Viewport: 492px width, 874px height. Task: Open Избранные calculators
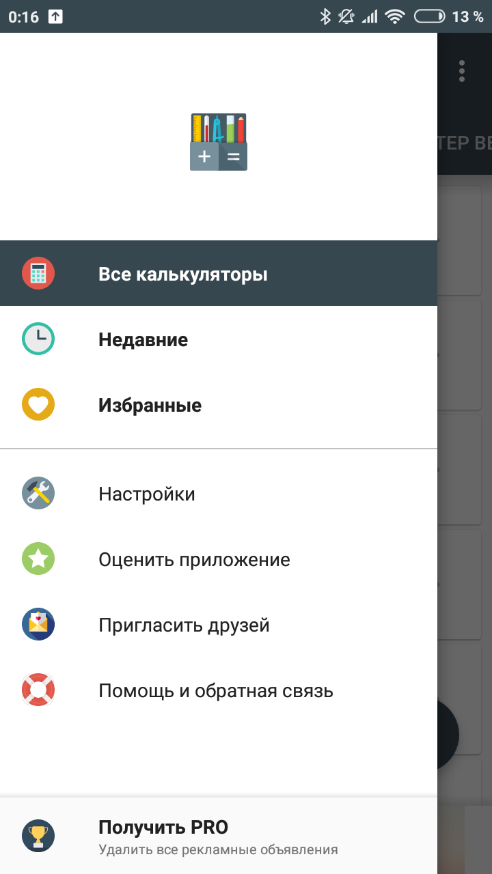click(219, 405)
